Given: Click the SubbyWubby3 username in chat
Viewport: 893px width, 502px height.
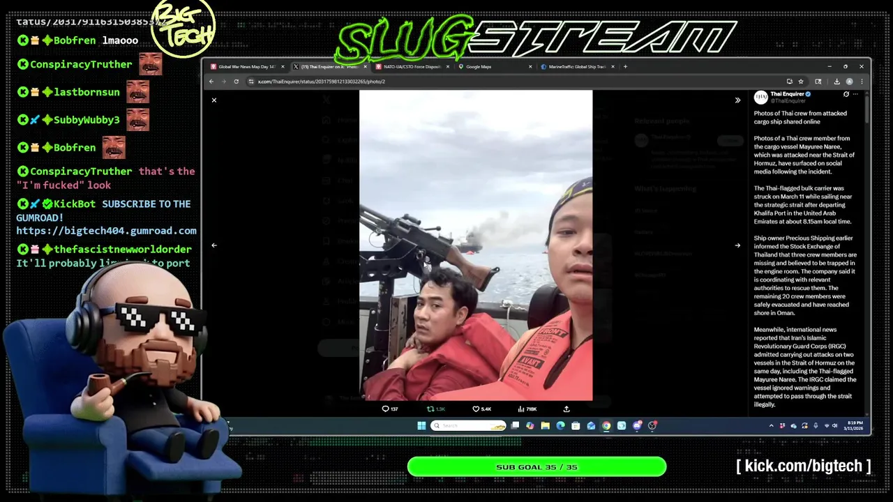Looking at the screenshot, I should click(87, 120).
